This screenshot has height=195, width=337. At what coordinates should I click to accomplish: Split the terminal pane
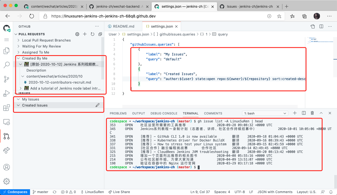tap(304, 113)
